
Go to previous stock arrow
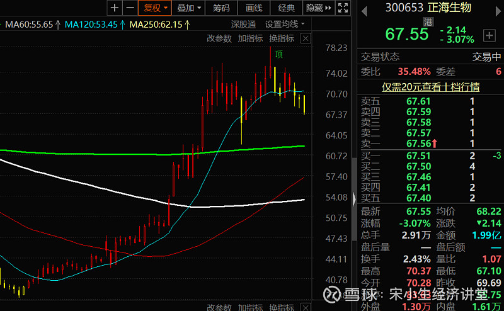pos(364,11)
